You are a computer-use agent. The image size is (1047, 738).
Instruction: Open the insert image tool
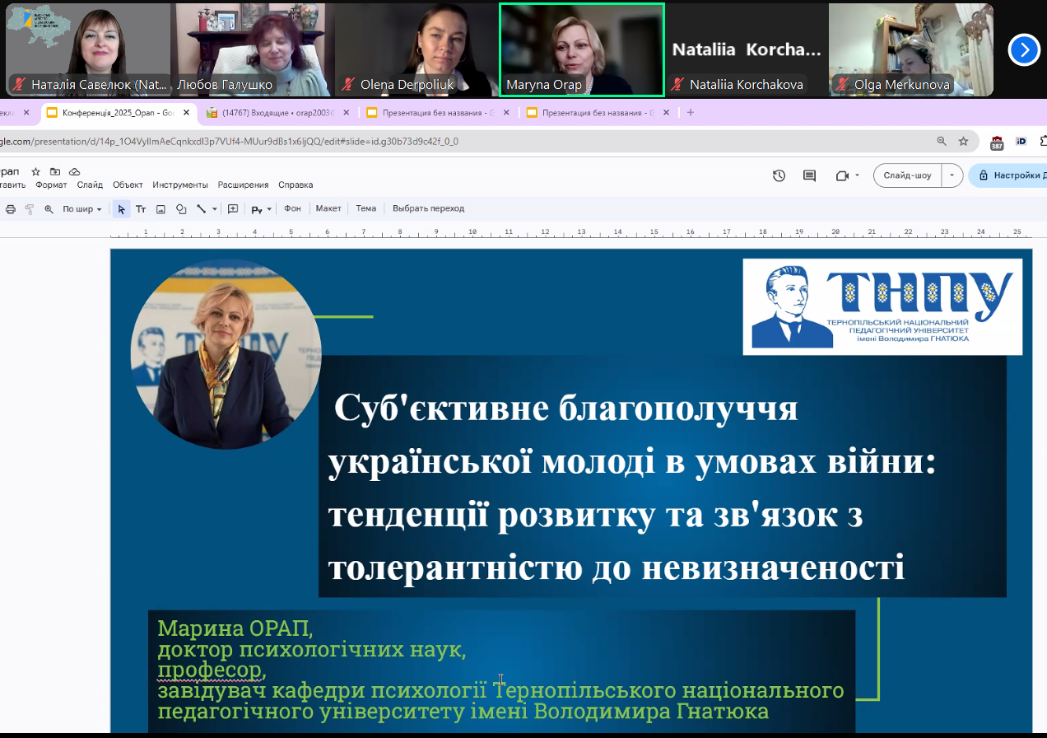click(x=160, y=208)
